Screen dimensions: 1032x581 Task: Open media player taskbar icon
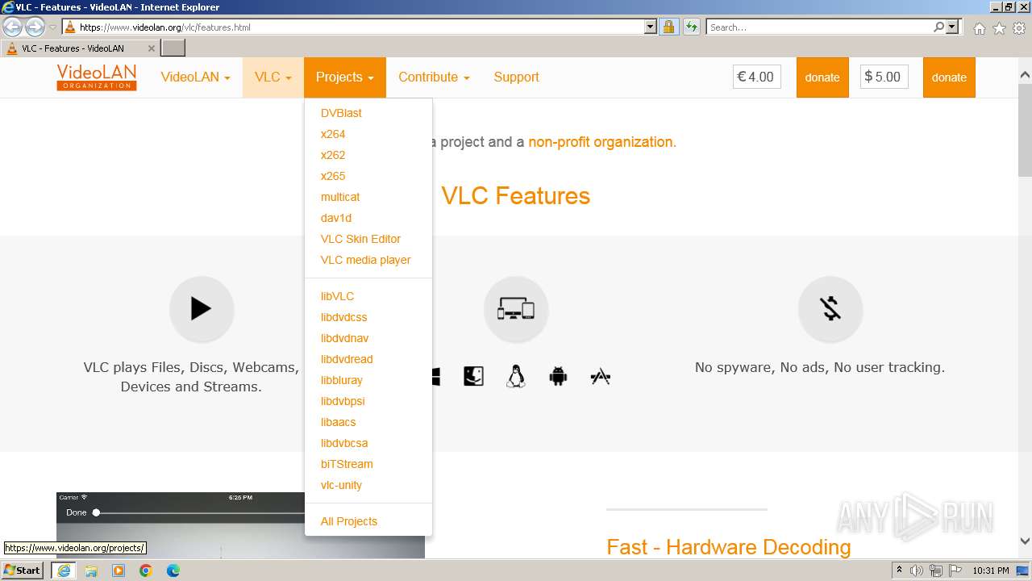point(119,571)
